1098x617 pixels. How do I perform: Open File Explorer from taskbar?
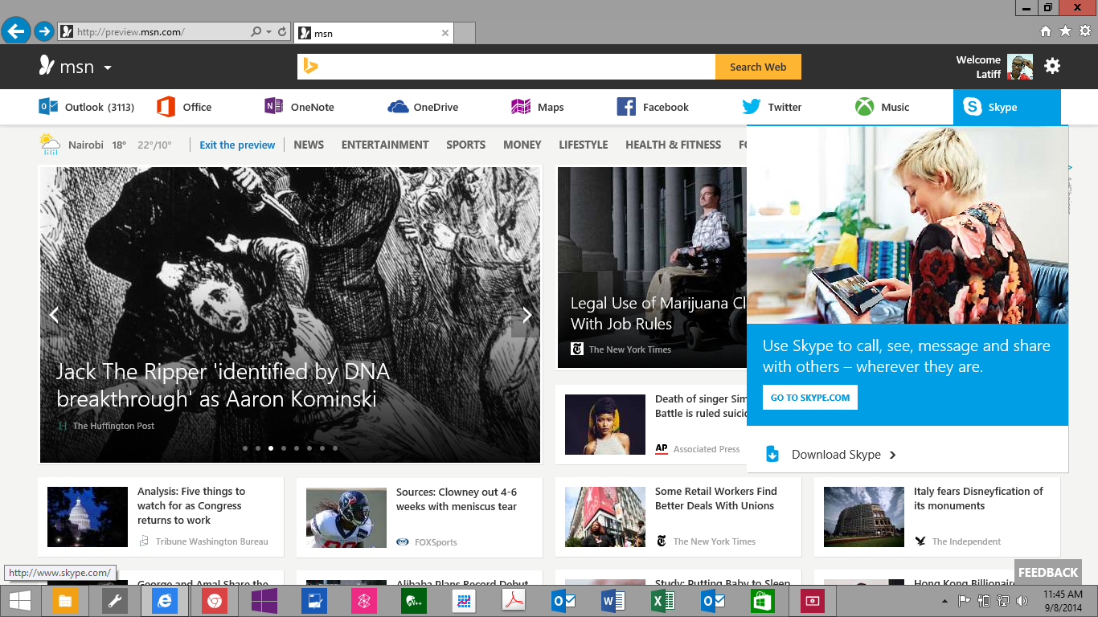coord(65,601)
